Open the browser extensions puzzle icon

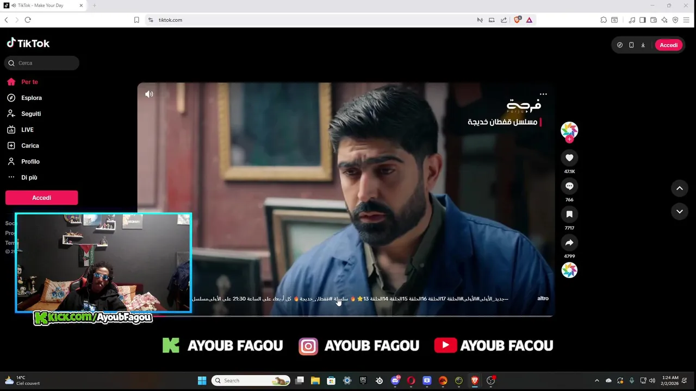604,20
